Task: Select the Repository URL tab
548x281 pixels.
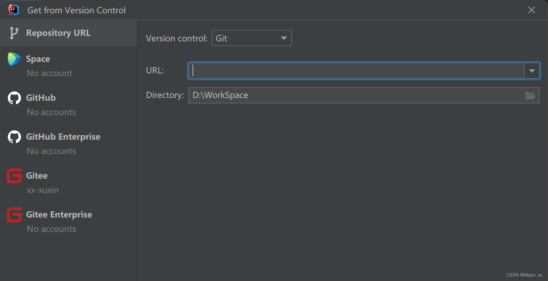Action: pos(68,33)
